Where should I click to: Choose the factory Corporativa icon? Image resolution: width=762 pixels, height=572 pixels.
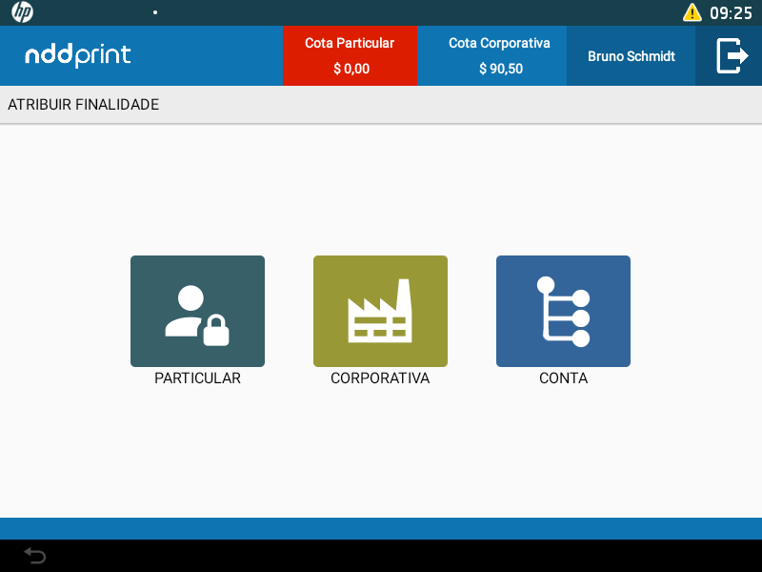(x=380, y=311)
